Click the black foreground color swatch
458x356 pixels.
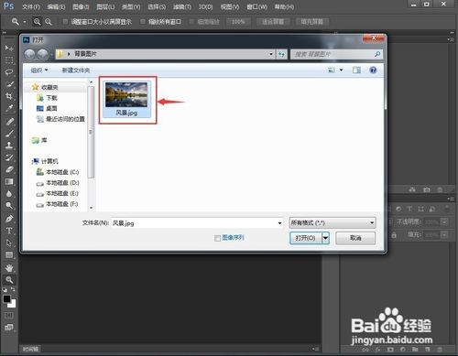coord(6,298)
